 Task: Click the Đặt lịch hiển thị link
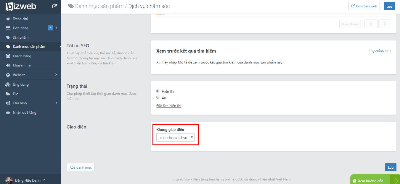168,106
